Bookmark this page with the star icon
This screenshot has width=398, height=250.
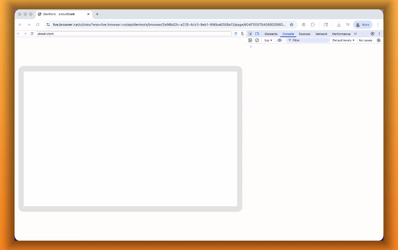tap(292, 25)
